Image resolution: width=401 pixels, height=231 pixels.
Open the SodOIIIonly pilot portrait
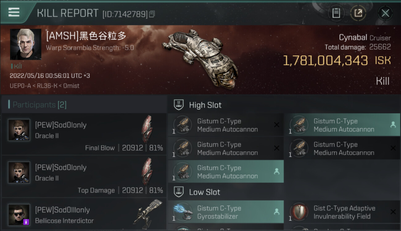coord(19,215)
